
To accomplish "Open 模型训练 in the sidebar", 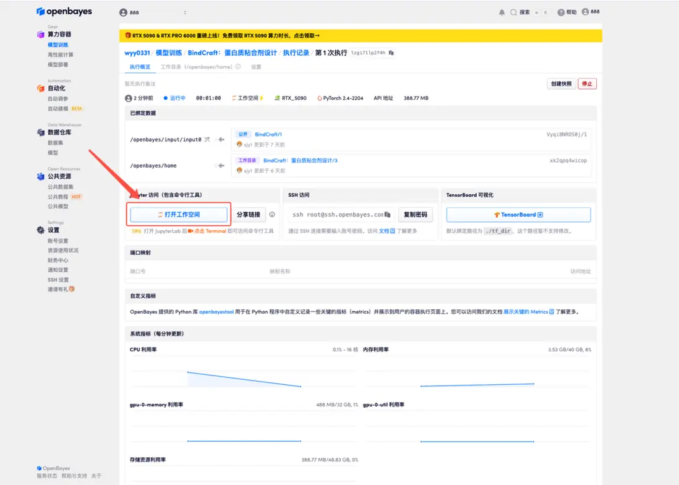I will [x=58, y=45].
